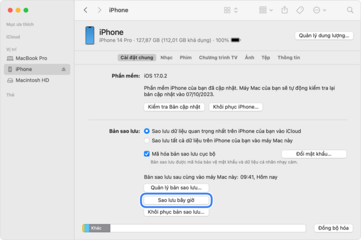Switch to the Thông tin tab
Screen dimensions: 361x240
[x=289, y=58]
